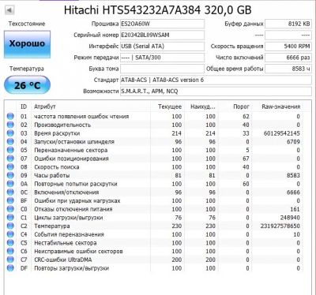
Task: Click raw value 248940
Action: (290, 218)
